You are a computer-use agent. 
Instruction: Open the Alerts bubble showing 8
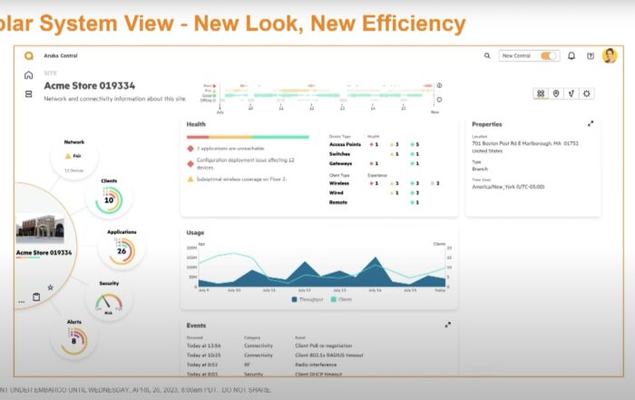coord(74,339)
